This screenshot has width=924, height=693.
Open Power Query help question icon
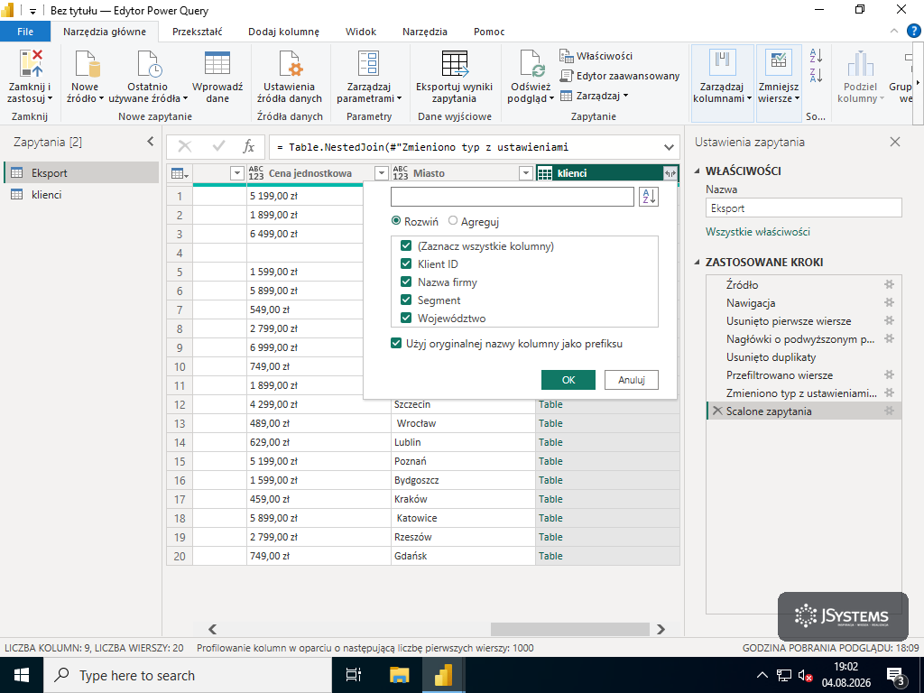pyautogui.click(x=913, y=31)
